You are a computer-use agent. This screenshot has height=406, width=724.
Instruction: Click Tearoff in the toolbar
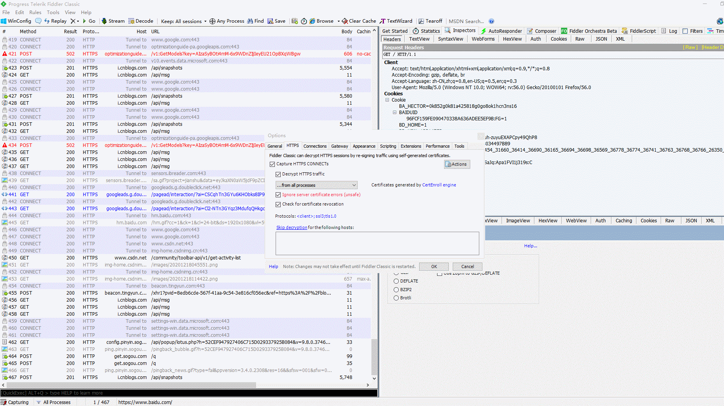pyautogui.click(x=430, y=21)
